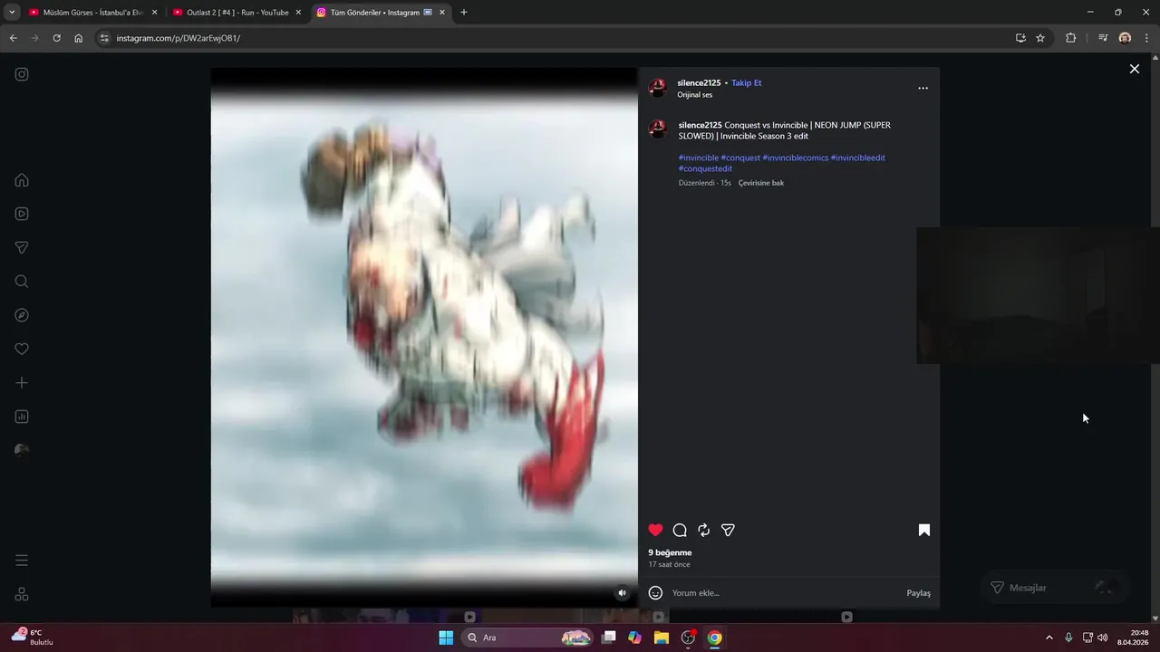The width and height of the screenshot is (1160, 652).
Task: Open browser home page button
Action: [x=79, y=38]
